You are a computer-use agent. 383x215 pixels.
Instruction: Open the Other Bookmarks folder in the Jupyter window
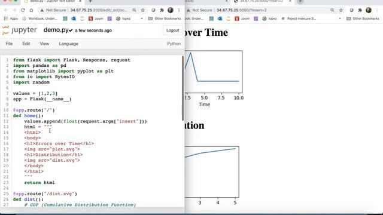point(165,19)
